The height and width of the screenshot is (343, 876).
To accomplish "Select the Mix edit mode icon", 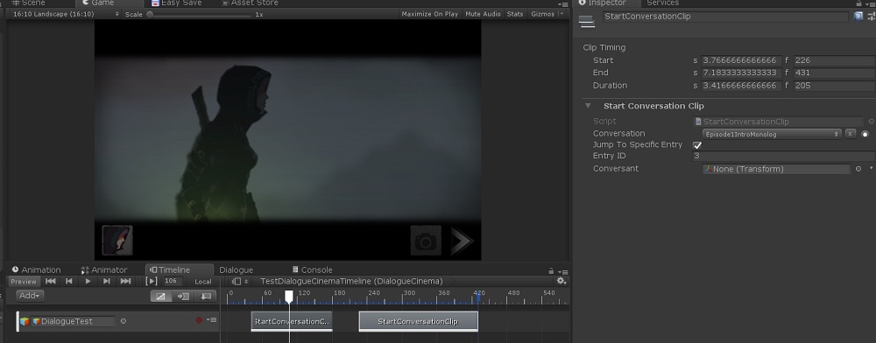I will click(x=161, y=296).
